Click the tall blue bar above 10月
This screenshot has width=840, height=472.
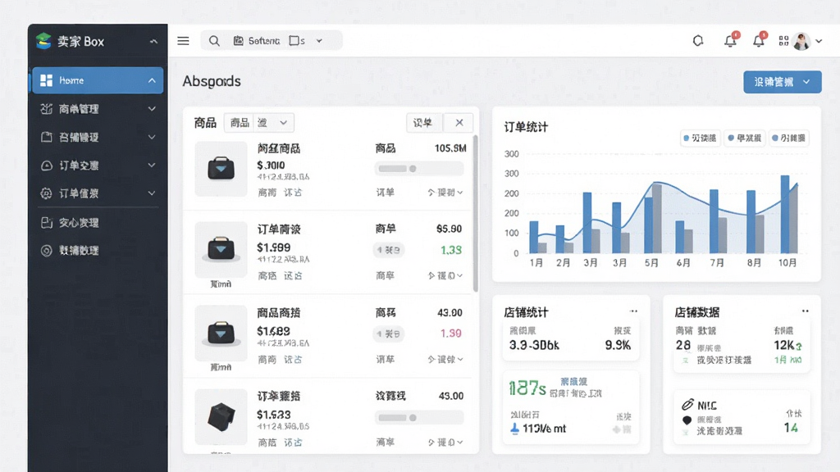coord(785,214)
